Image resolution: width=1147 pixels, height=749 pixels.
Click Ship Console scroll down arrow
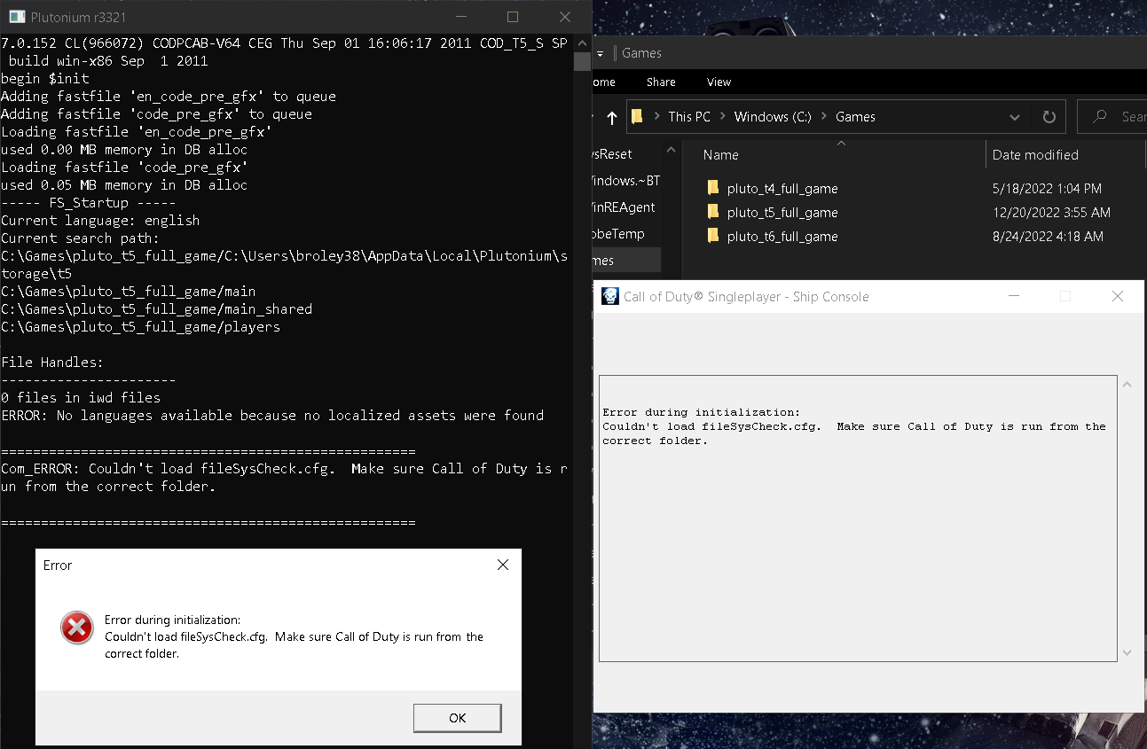pos(1127,652)
